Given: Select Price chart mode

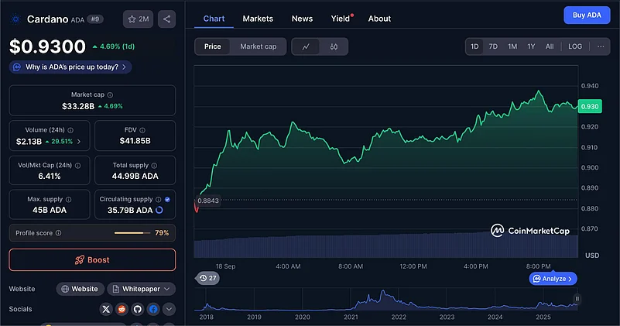Looking at the screenshot, I should pyautogui.click(x=212, y=46).
